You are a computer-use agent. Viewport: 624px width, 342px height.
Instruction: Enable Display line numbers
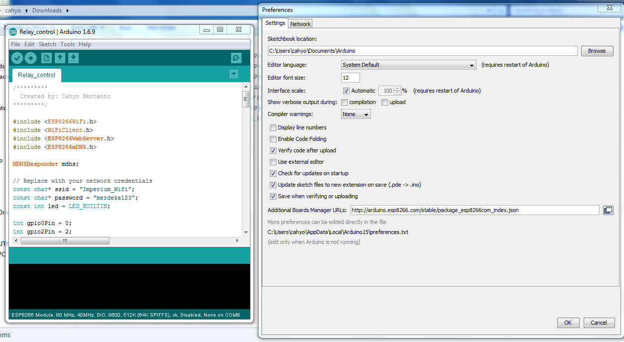click(273, 127)
